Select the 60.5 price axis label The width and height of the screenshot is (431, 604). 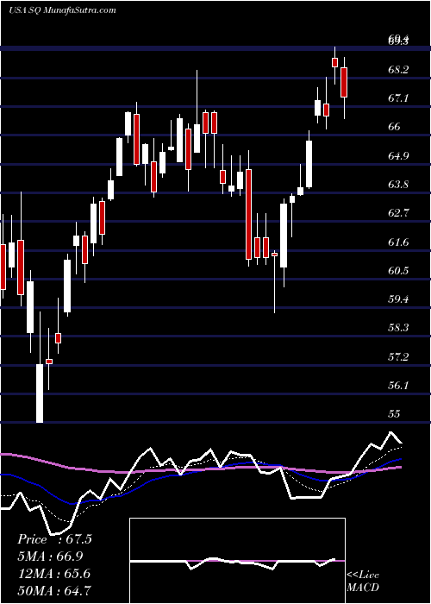(398, 270)
